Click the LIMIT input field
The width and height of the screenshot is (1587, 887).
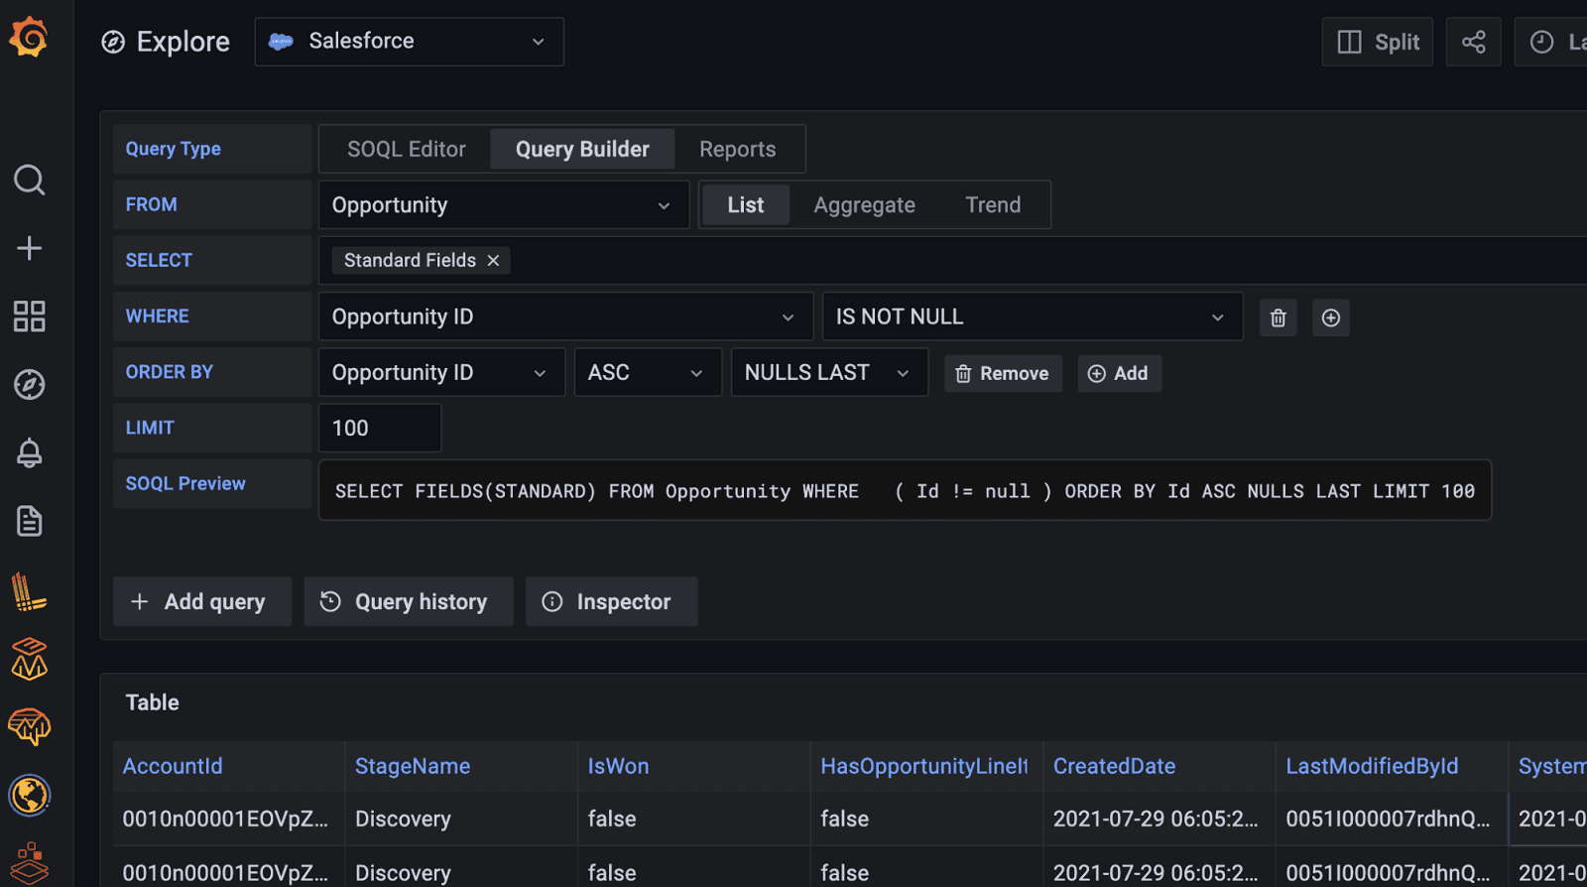coord(380,428)
